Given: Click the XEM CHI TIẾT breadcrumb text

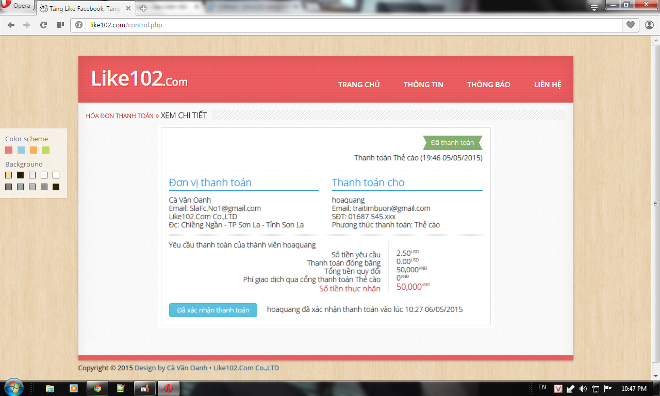Looking at the screenshot, I should 184,115.
